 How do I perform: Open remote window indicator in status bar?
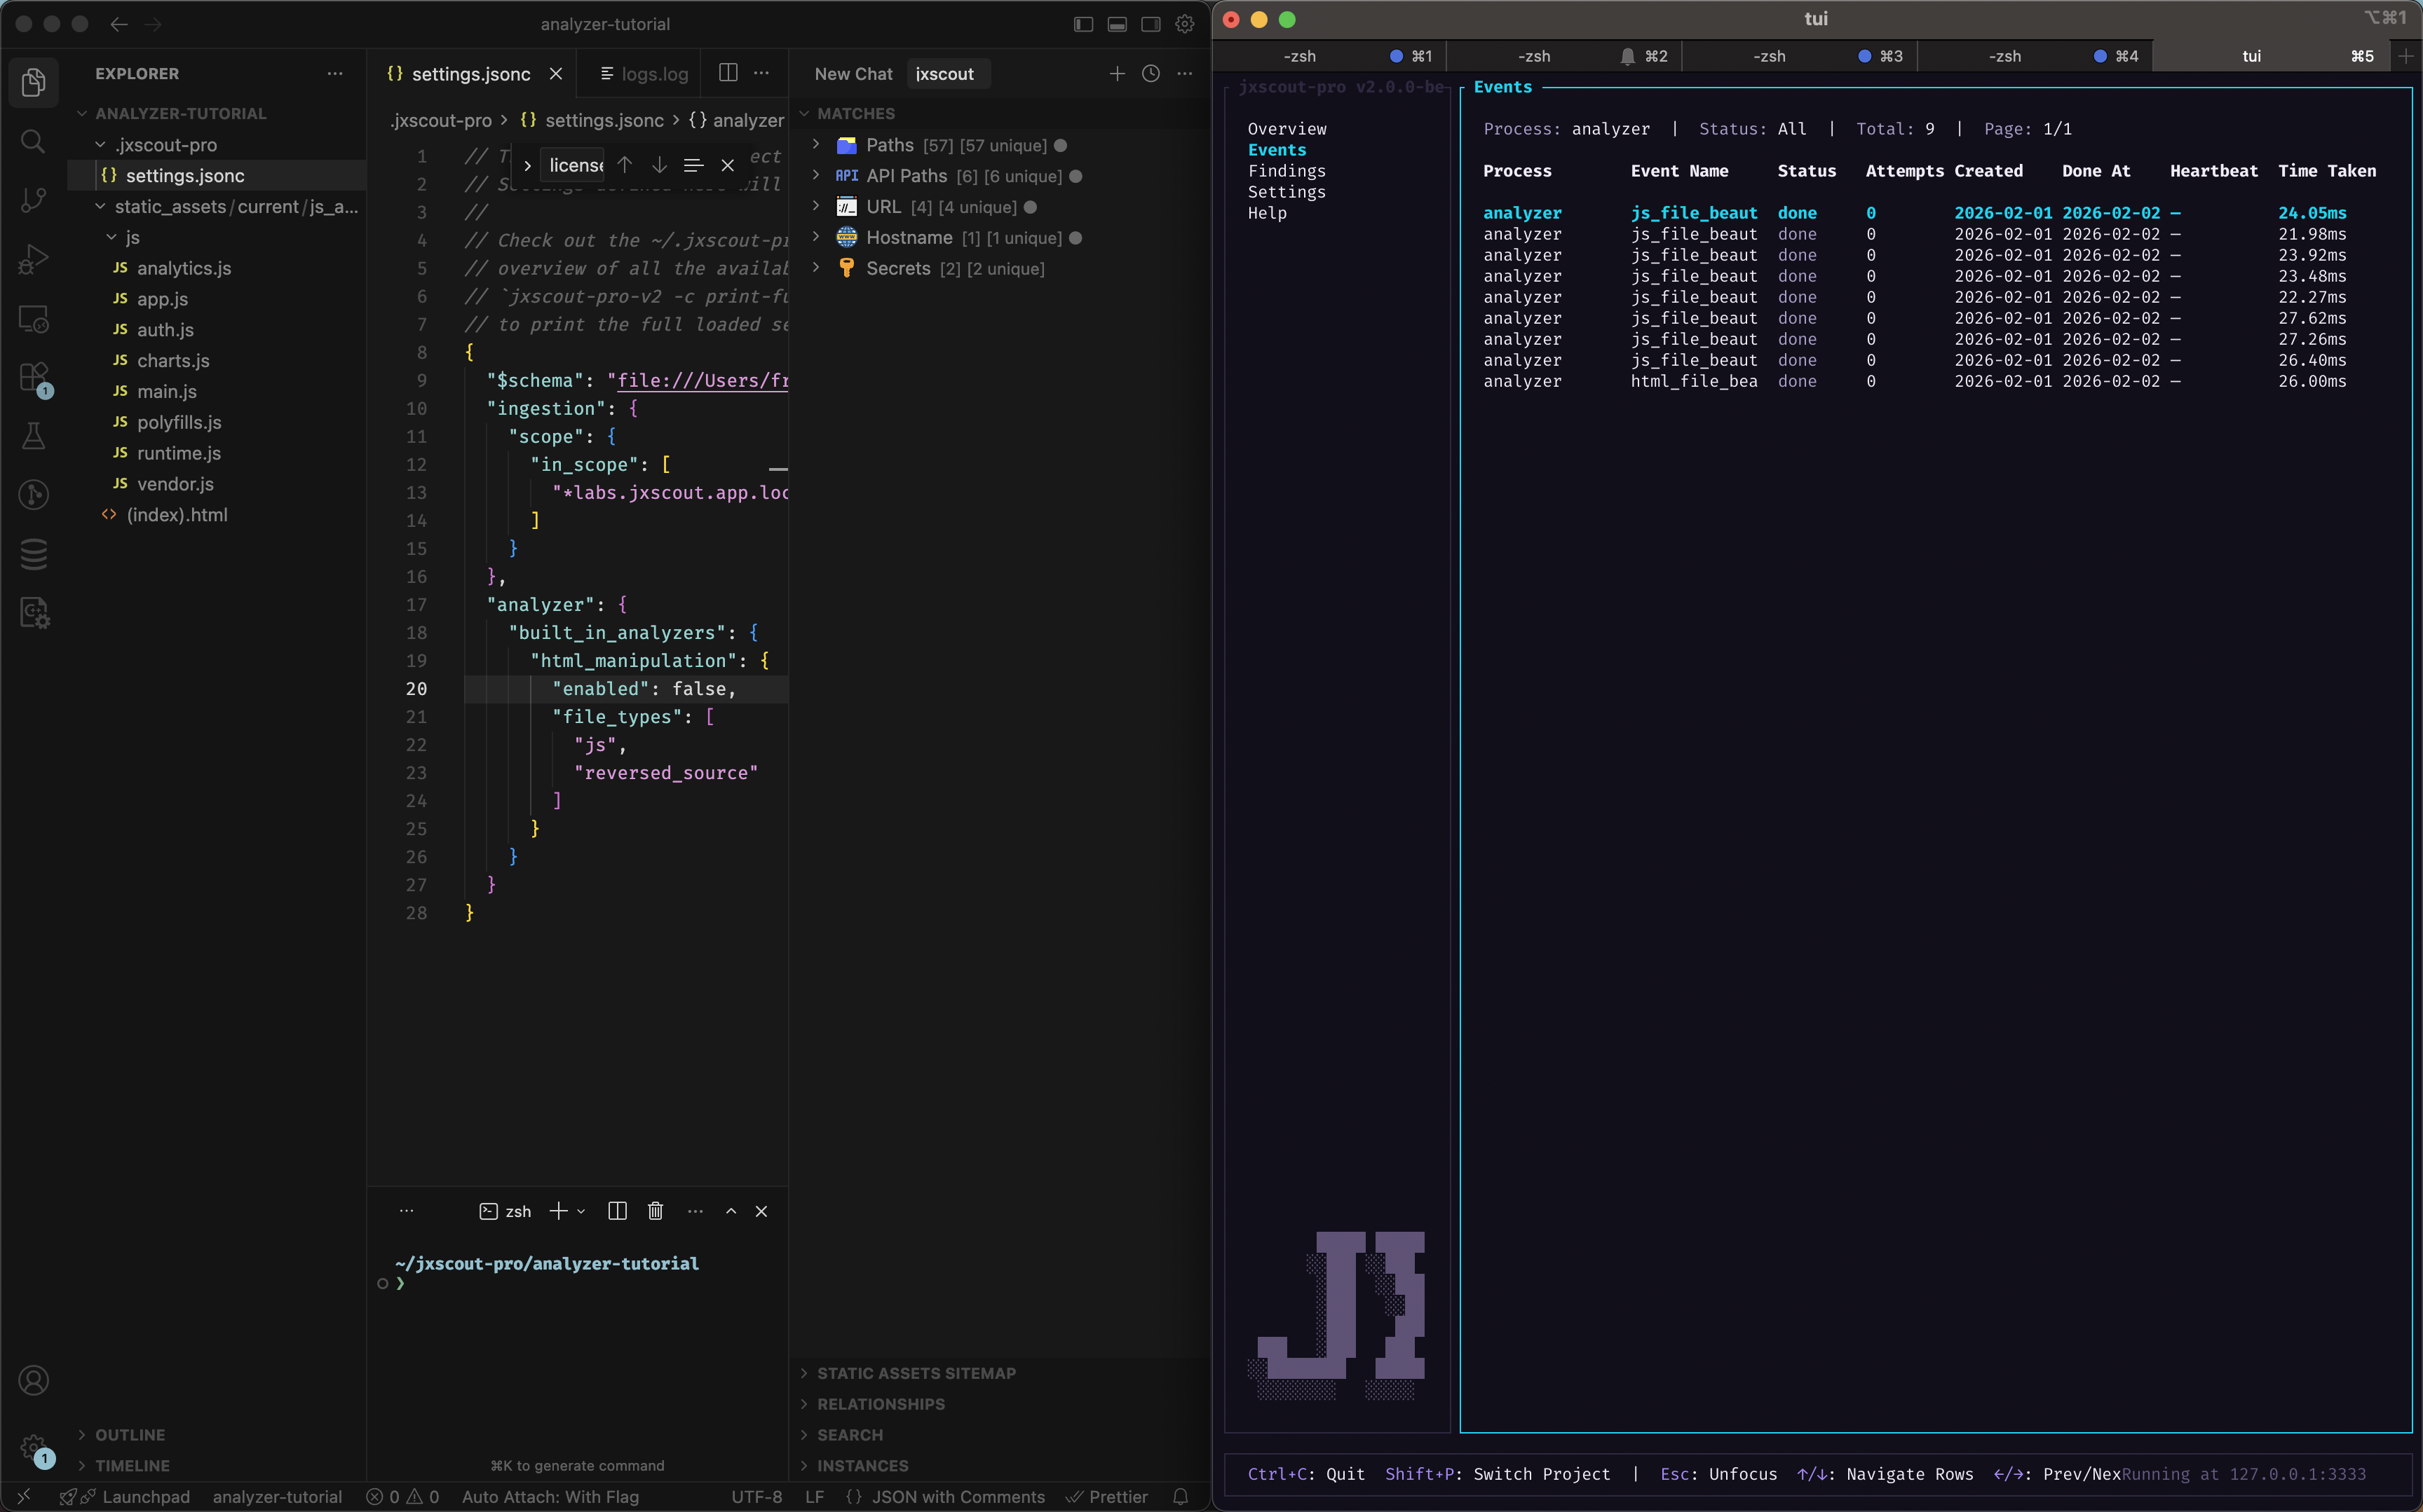pyautogui.click(x=24, y=1497)
